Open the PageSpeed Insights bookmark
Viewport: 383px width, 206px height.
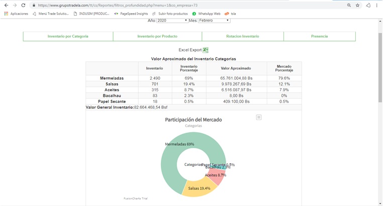(131, 14)
